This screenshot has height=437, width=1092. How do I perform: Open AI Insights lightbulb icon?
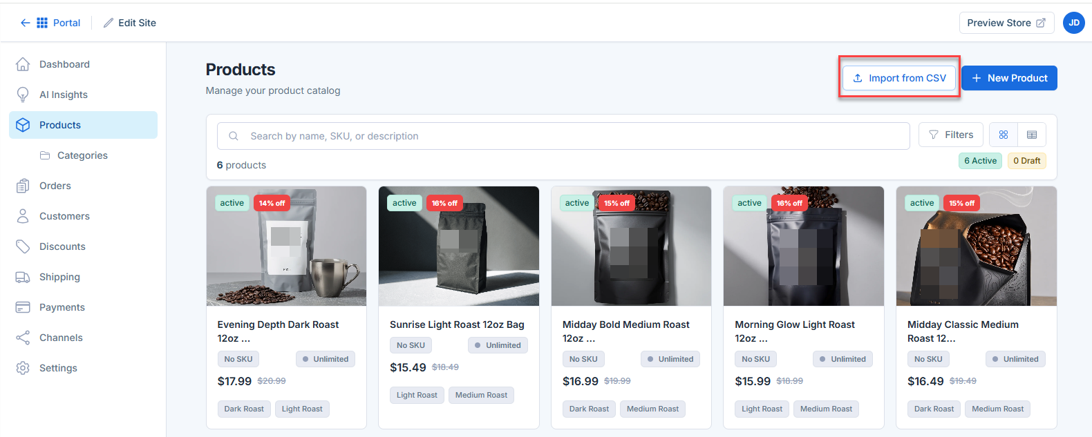tap(23, 95)
